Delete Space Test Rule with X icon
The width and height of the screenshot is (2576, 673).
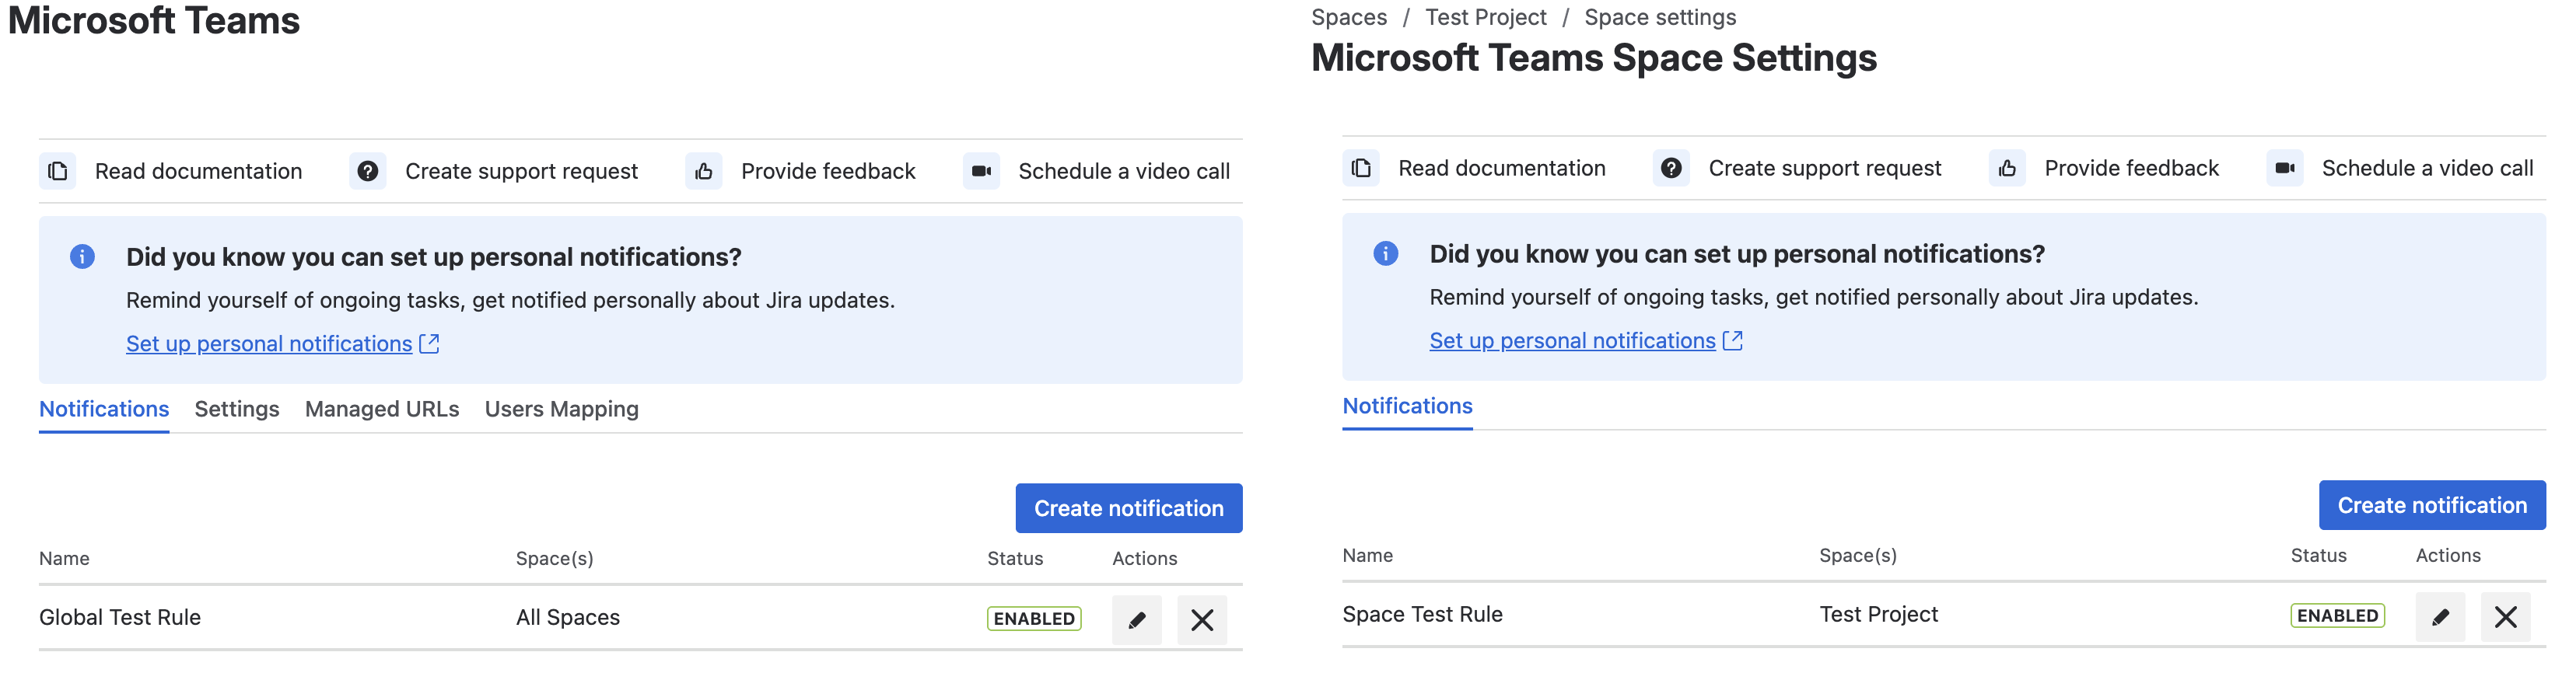click(x=2506, y=617)
